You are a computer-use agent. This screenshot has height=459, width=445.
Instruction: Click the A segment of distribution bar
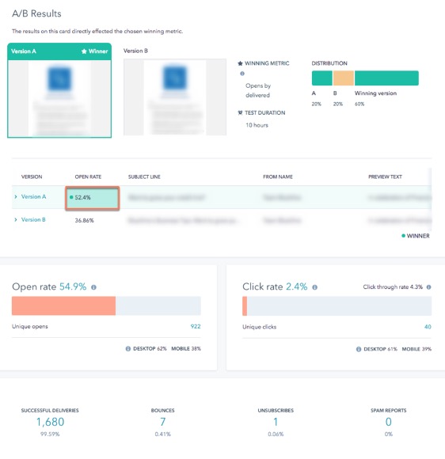click(x=322, y=78)
